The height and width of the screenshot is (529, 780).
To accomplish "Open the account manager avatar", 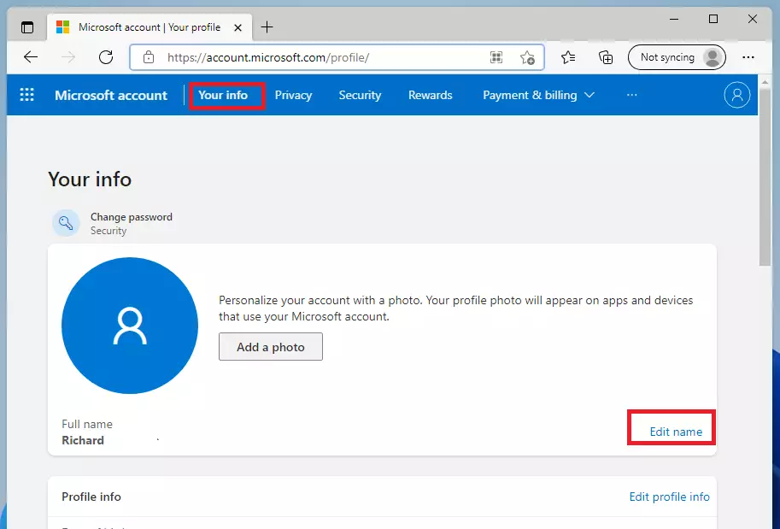I will coord(736,95).
